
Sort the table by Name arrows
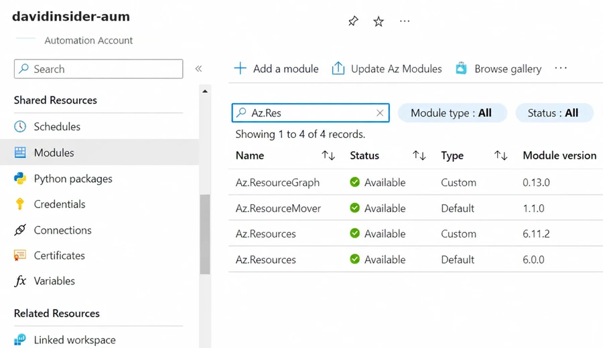click(x=328, y=155)
